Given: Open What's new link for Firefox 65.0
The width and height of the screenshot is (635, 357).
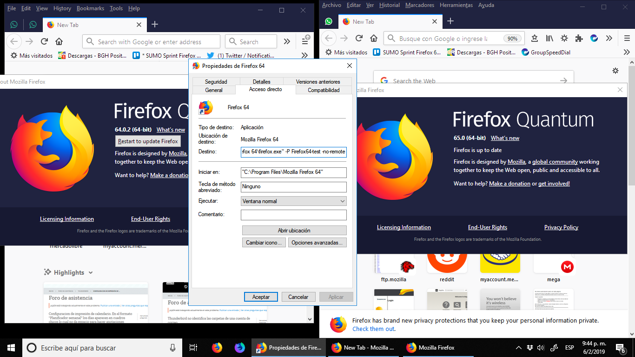Looking at the screenshot, I should click(505, 138).
